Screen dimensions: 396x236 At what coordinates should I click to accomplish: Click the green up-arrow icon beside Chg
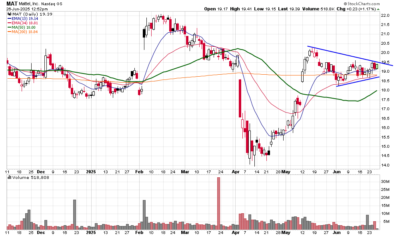point(378,9)
